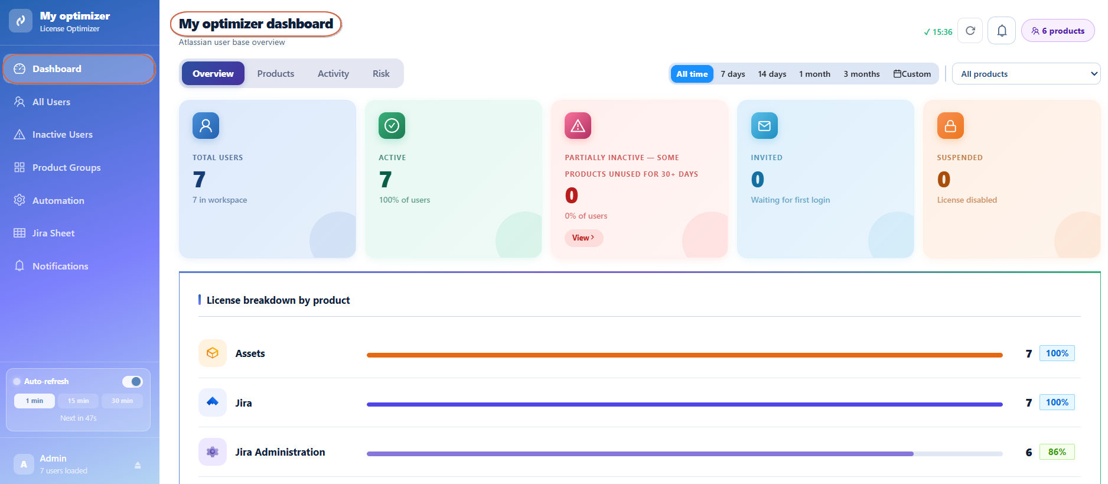Choose the 1 month range
The width and height of the screenshot is (1108, 484).
click(x=814, y=74)
